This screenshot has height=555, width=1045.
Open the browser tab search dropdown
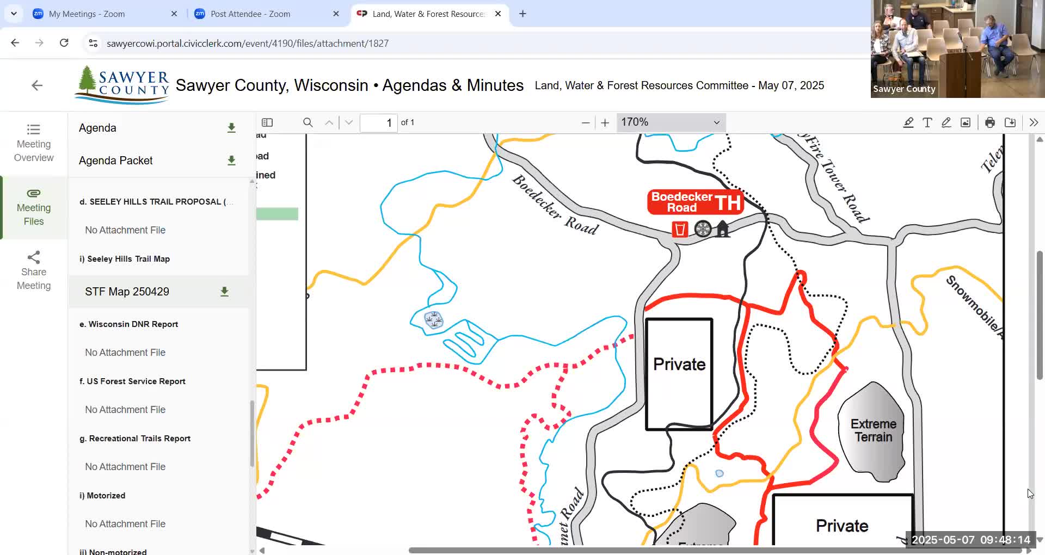tap(14, 14)
